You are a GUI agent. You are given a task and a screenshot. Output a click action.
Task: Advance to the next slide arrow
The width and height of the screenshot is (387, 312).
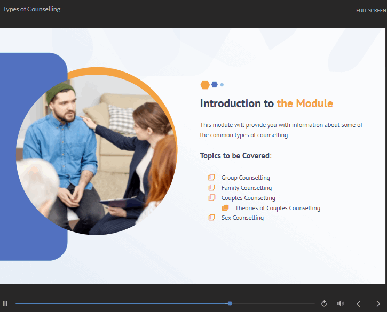pos(378,303)
